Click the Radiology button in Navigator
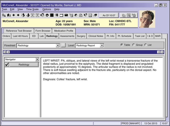The width and height of the screenshot is (170, 126). 24,65
